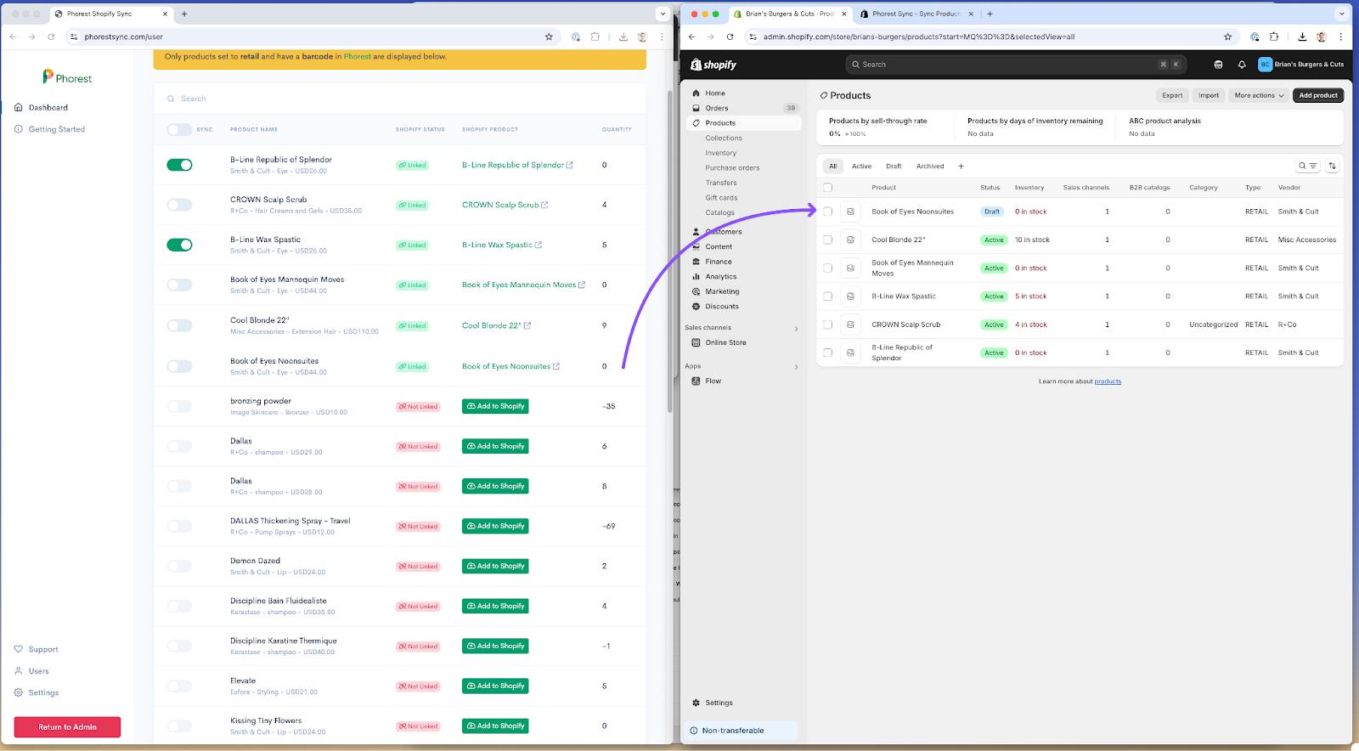Open search and filter in Products table
1359x751 pixels.
tap(1307, 167)
